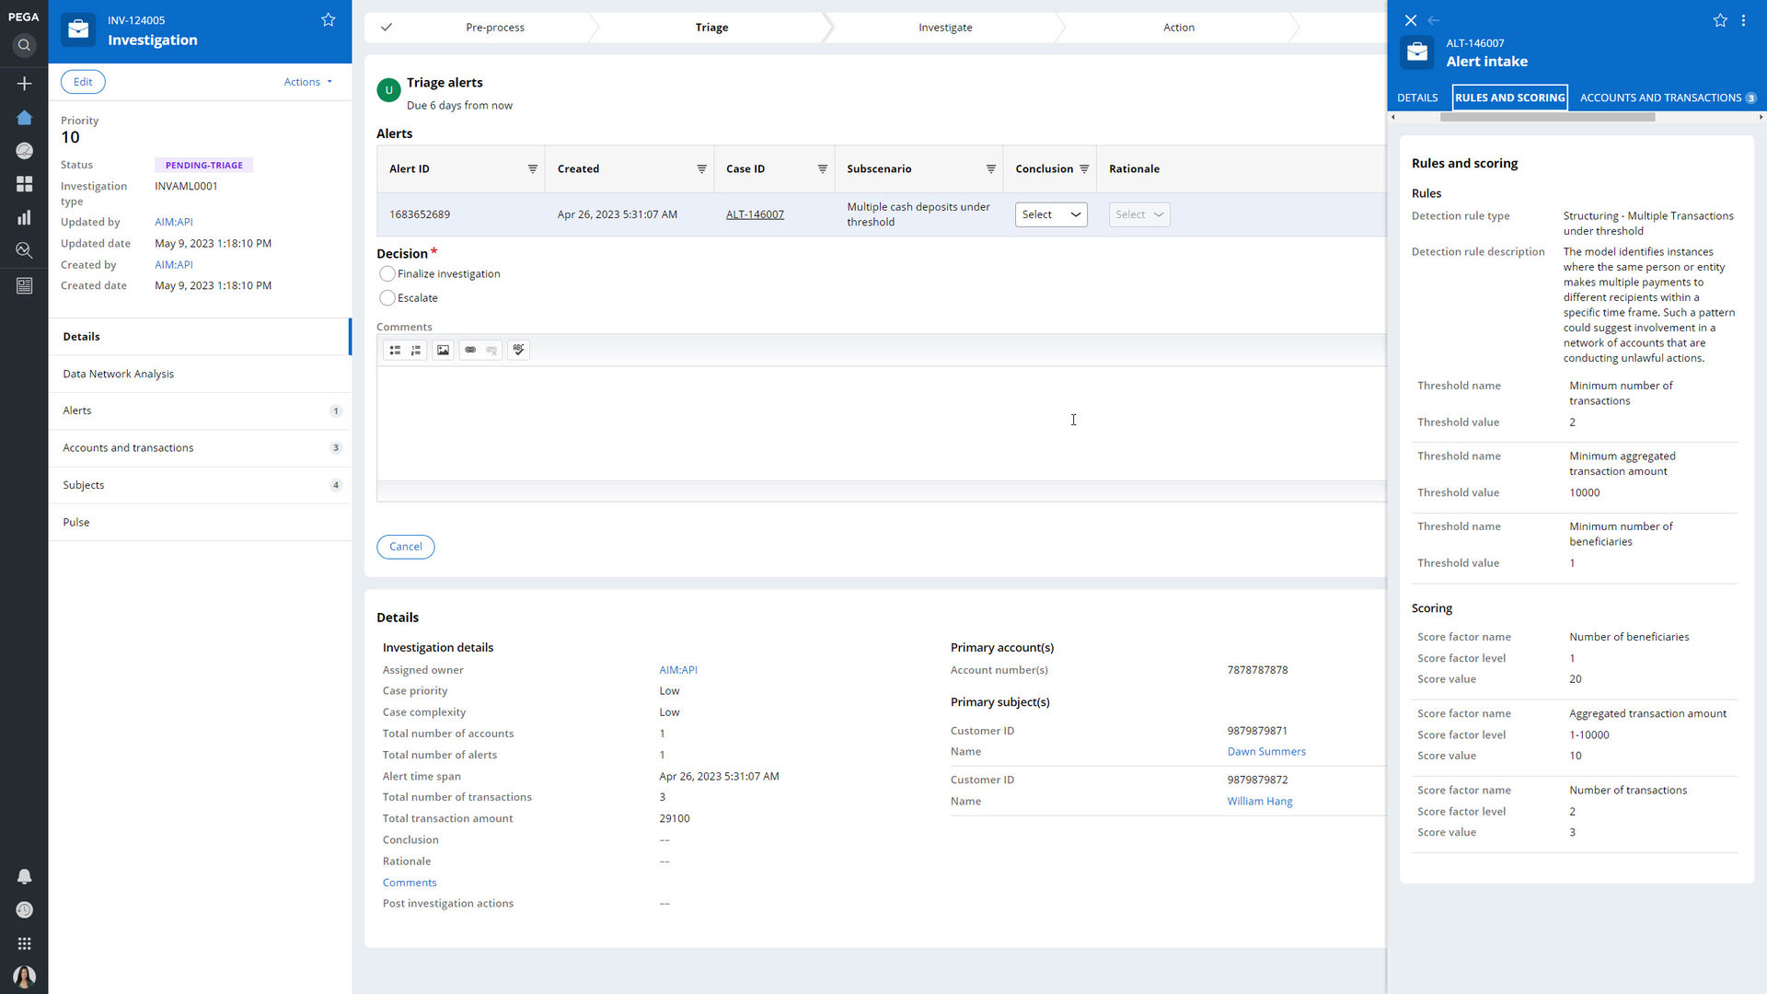1767x994 pixels.
Task: Open the filter on the Created column
Action: coord(701,168)
